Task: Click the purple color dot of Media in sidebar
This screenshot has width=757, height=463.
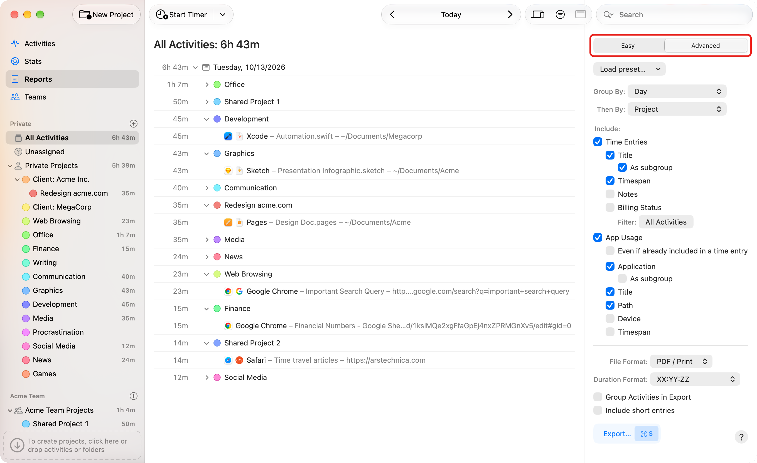Action: (x=26, y=318)
